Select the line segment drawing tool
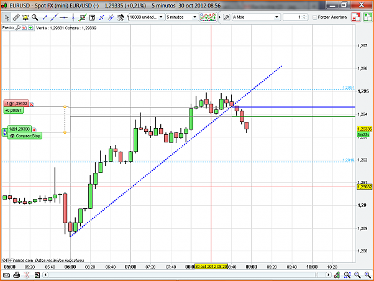374x281 pixels. 44,17
